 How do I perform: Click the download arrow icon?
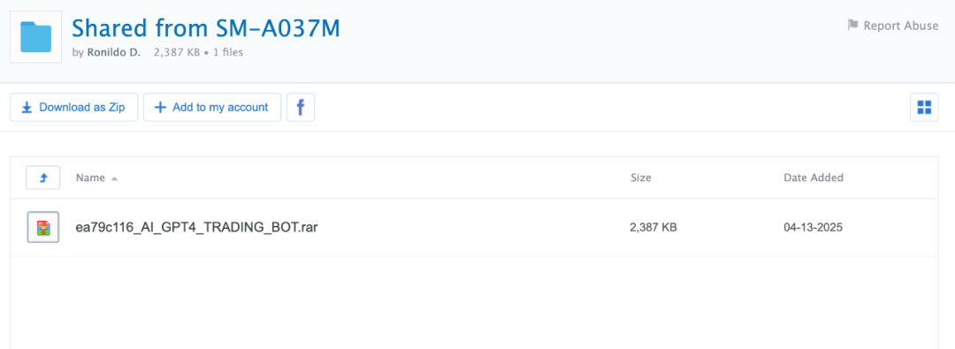click(27, 108)
